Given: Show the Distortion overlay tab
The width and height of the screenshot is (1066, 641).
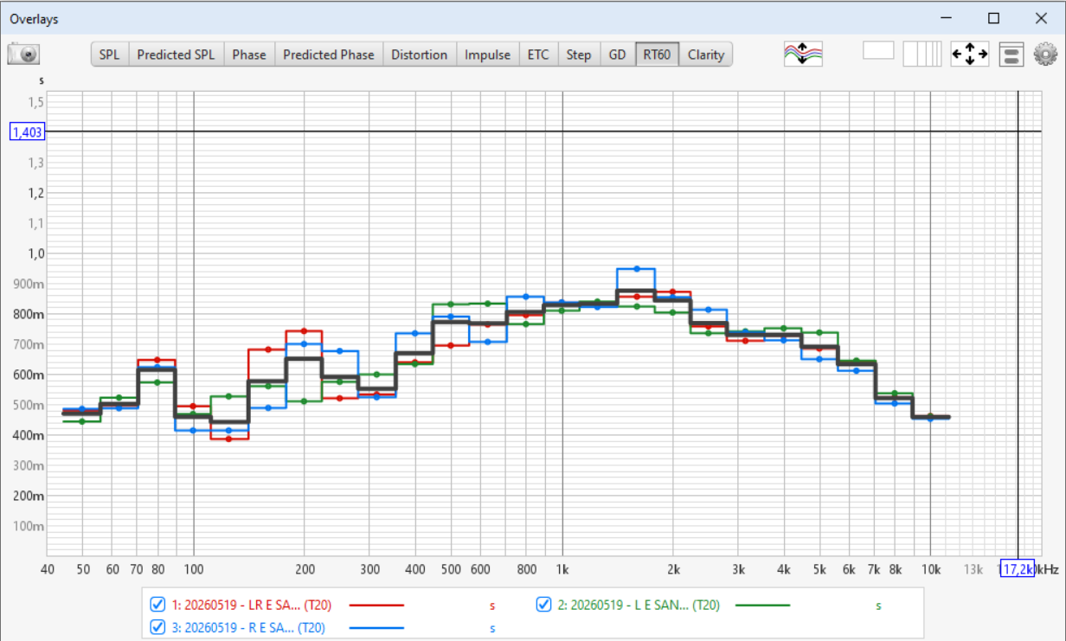Looking at the screenshot, I should (420, 54).
